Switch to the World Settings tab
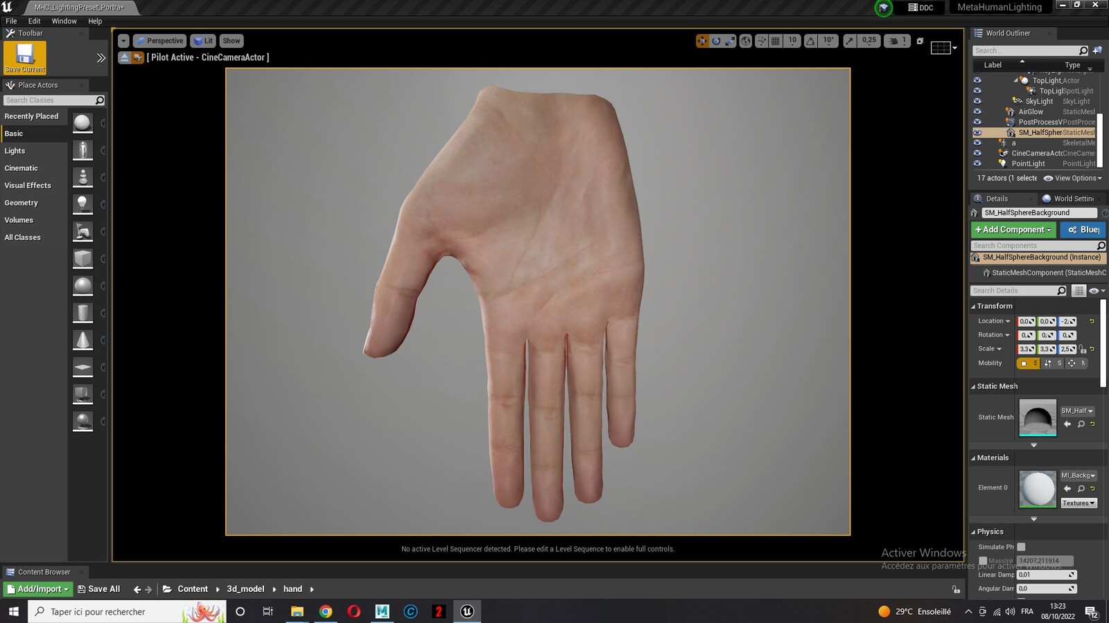Screen dimensions: 1109x623 (1074, 199)
